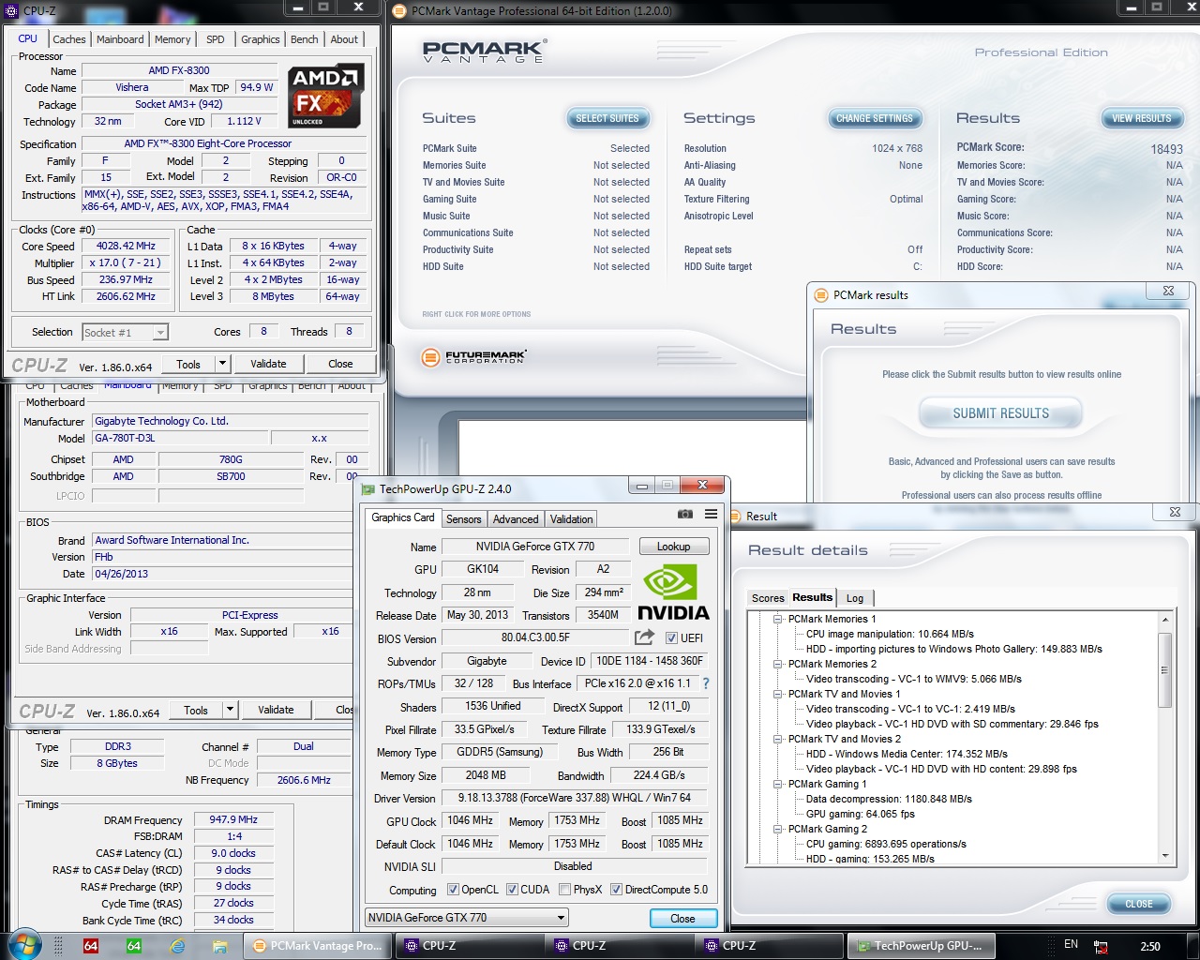Open Windows Explorer from the taskbar

tap(220, 946)
